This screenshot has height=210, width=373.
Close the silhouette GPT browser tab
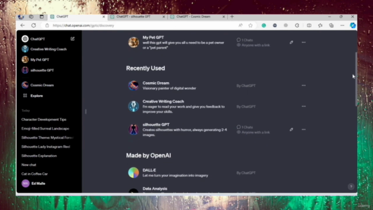(164, 17)
